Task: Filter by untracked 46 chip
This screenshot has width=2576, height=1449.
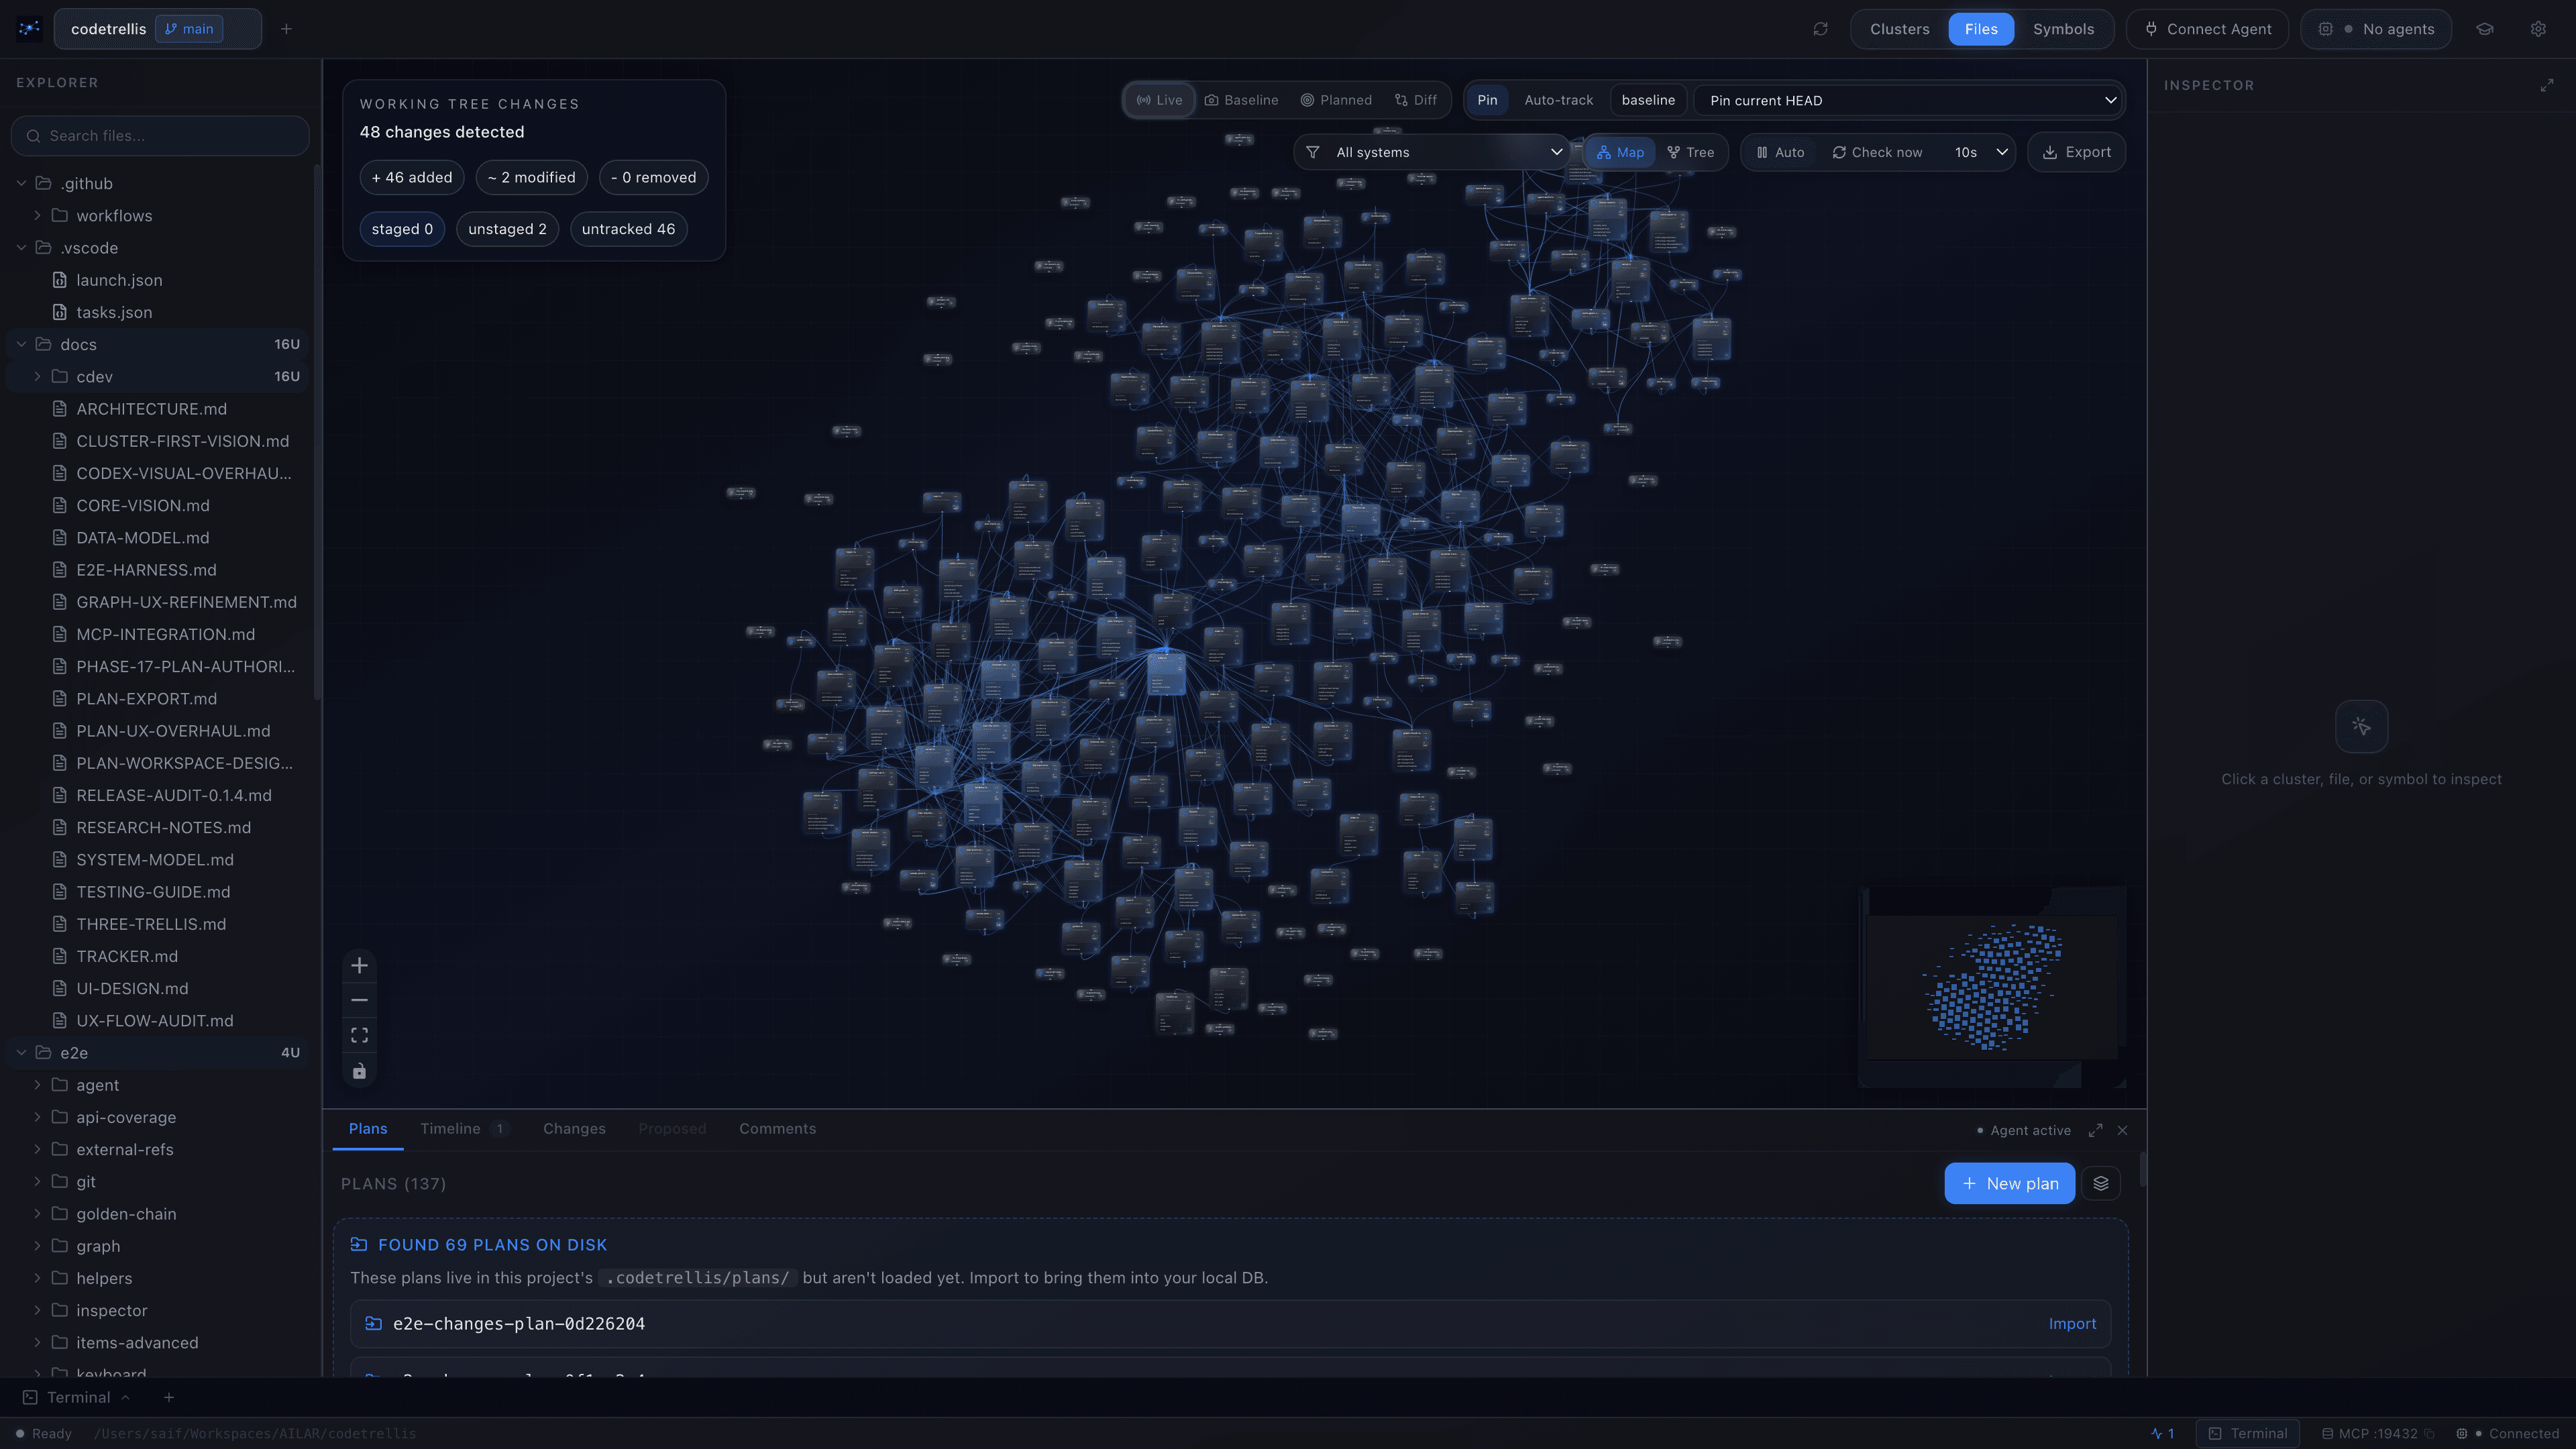Action: (628, 229)
